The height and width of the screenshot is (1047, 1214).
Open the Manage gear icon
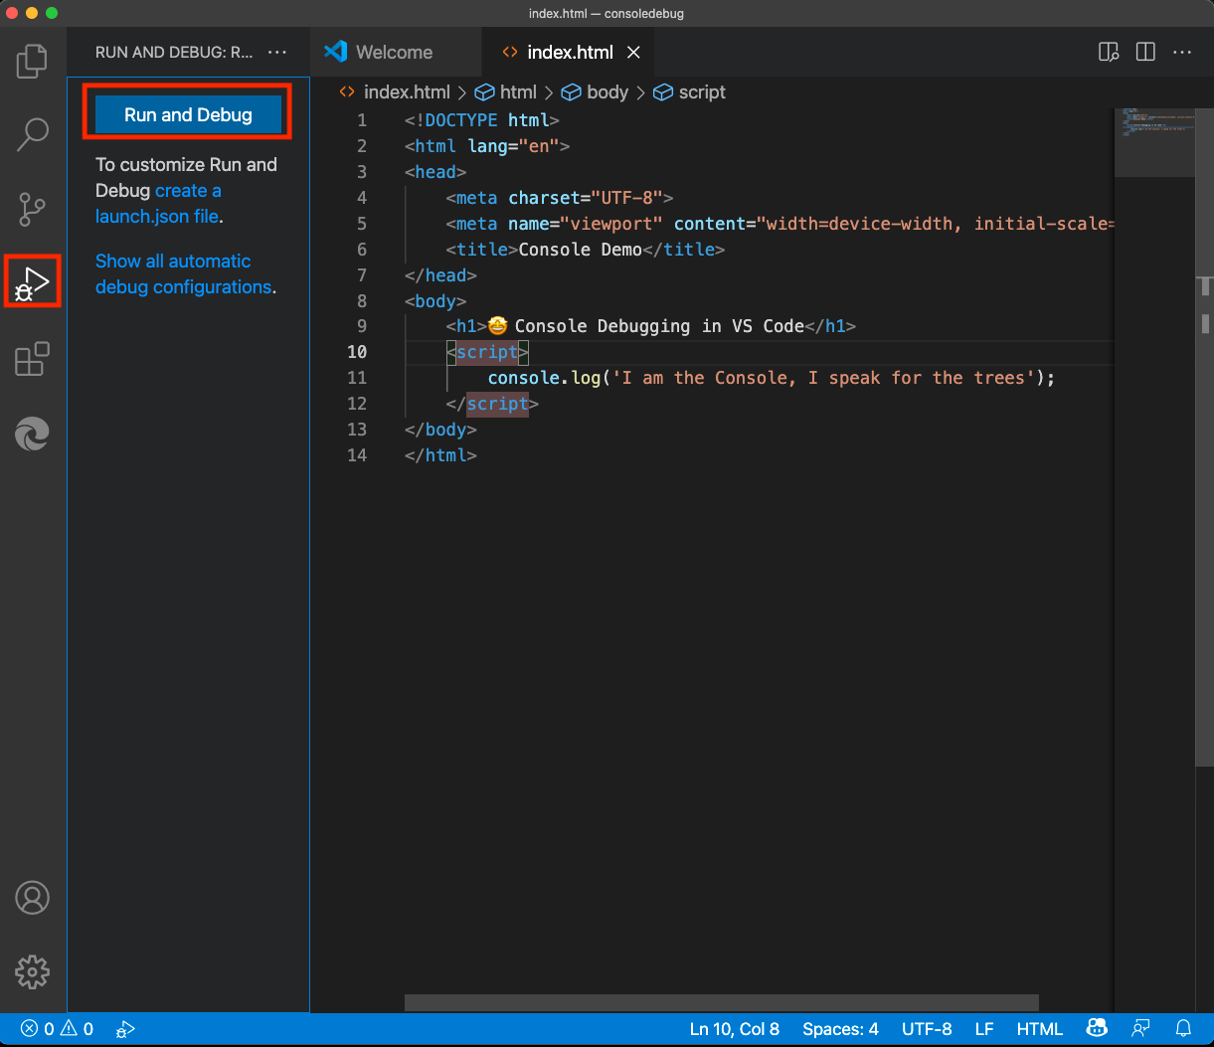(x=33, y=971)
